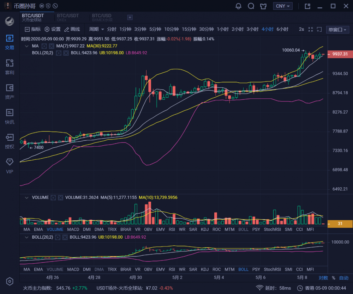Toggle the % percentage scale mode
The height and width of the screenshot is (294, 353).
click(333, 278)
